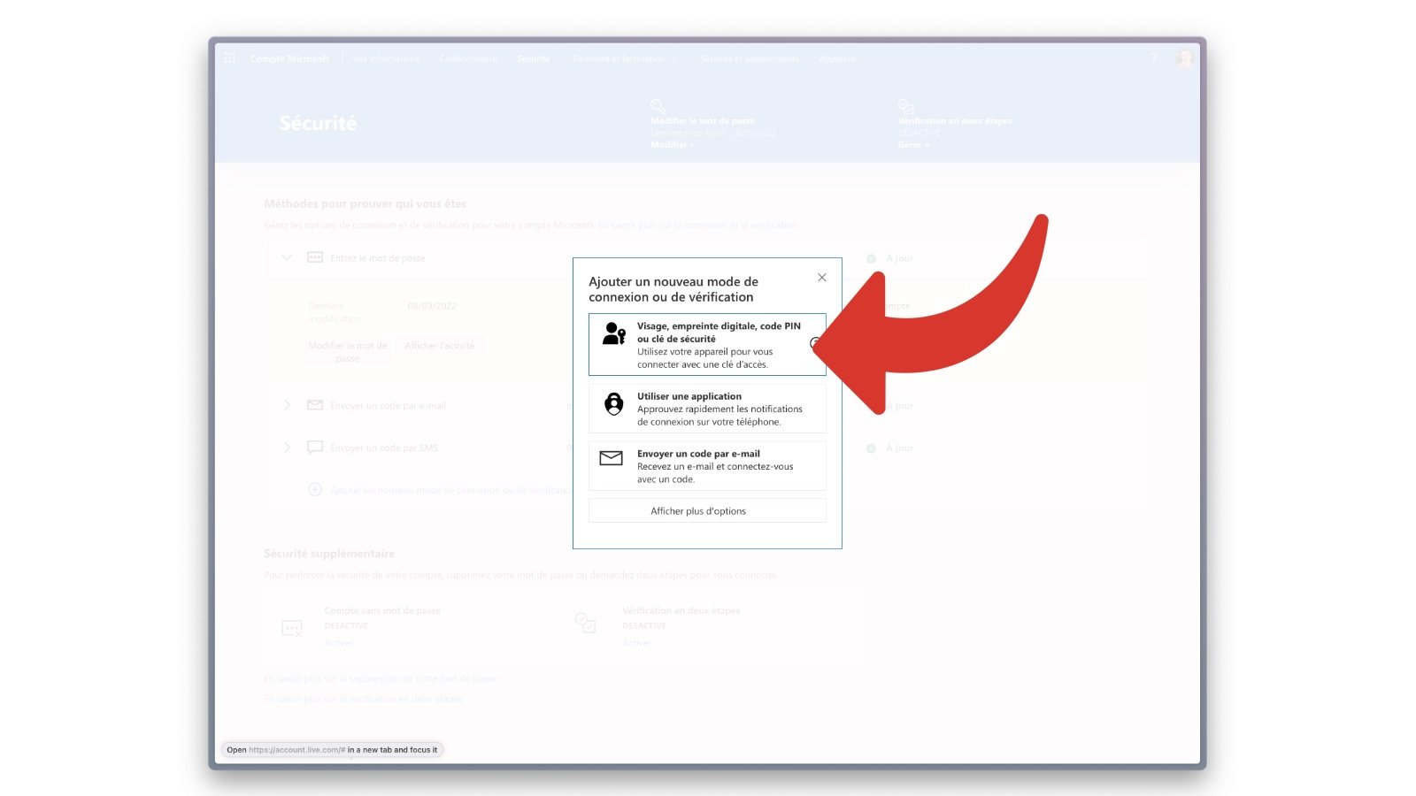Click the password dots icon beside Entrez le mot de passe
The width and height of the screenshot is (1416, 796).
click(x=315, y=257)
